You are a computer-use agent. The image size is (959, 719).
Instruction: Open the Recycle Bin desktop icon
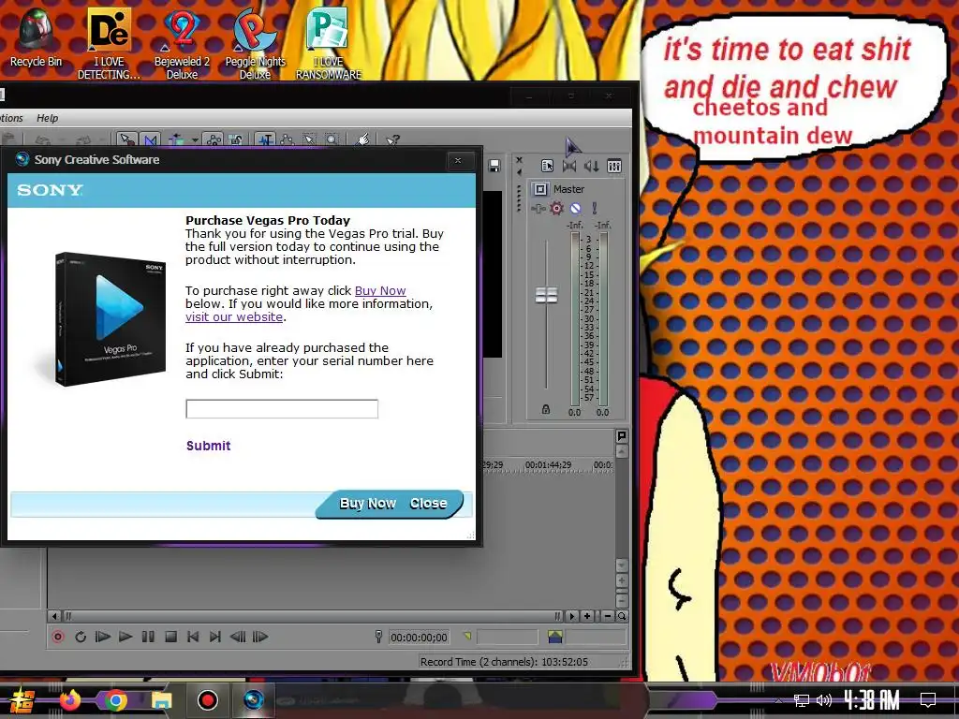(x=36, y=37)
